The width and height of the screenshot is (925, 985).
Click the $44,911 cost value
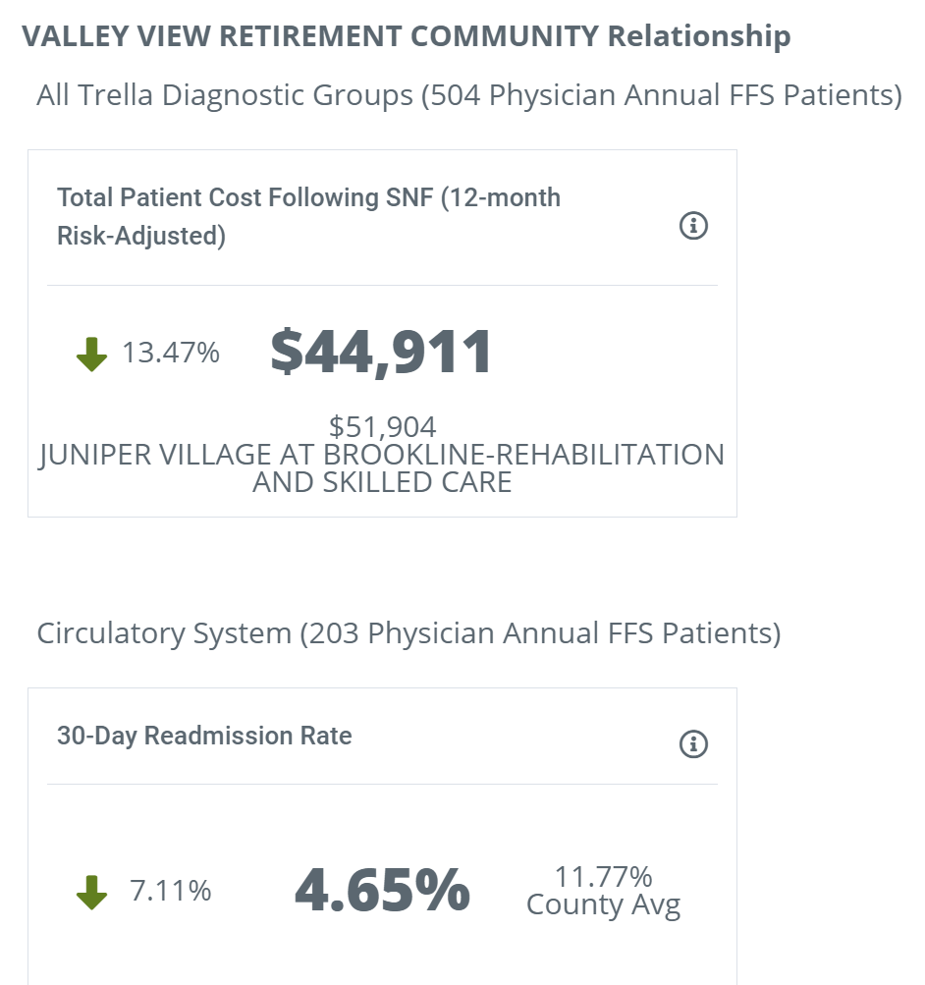[381, 352]
